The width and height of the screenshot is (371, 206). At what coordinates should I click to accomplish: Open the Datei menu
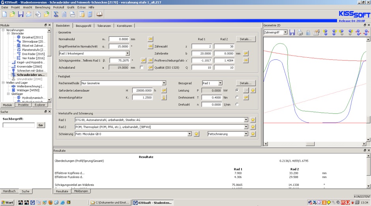(4, 8)
